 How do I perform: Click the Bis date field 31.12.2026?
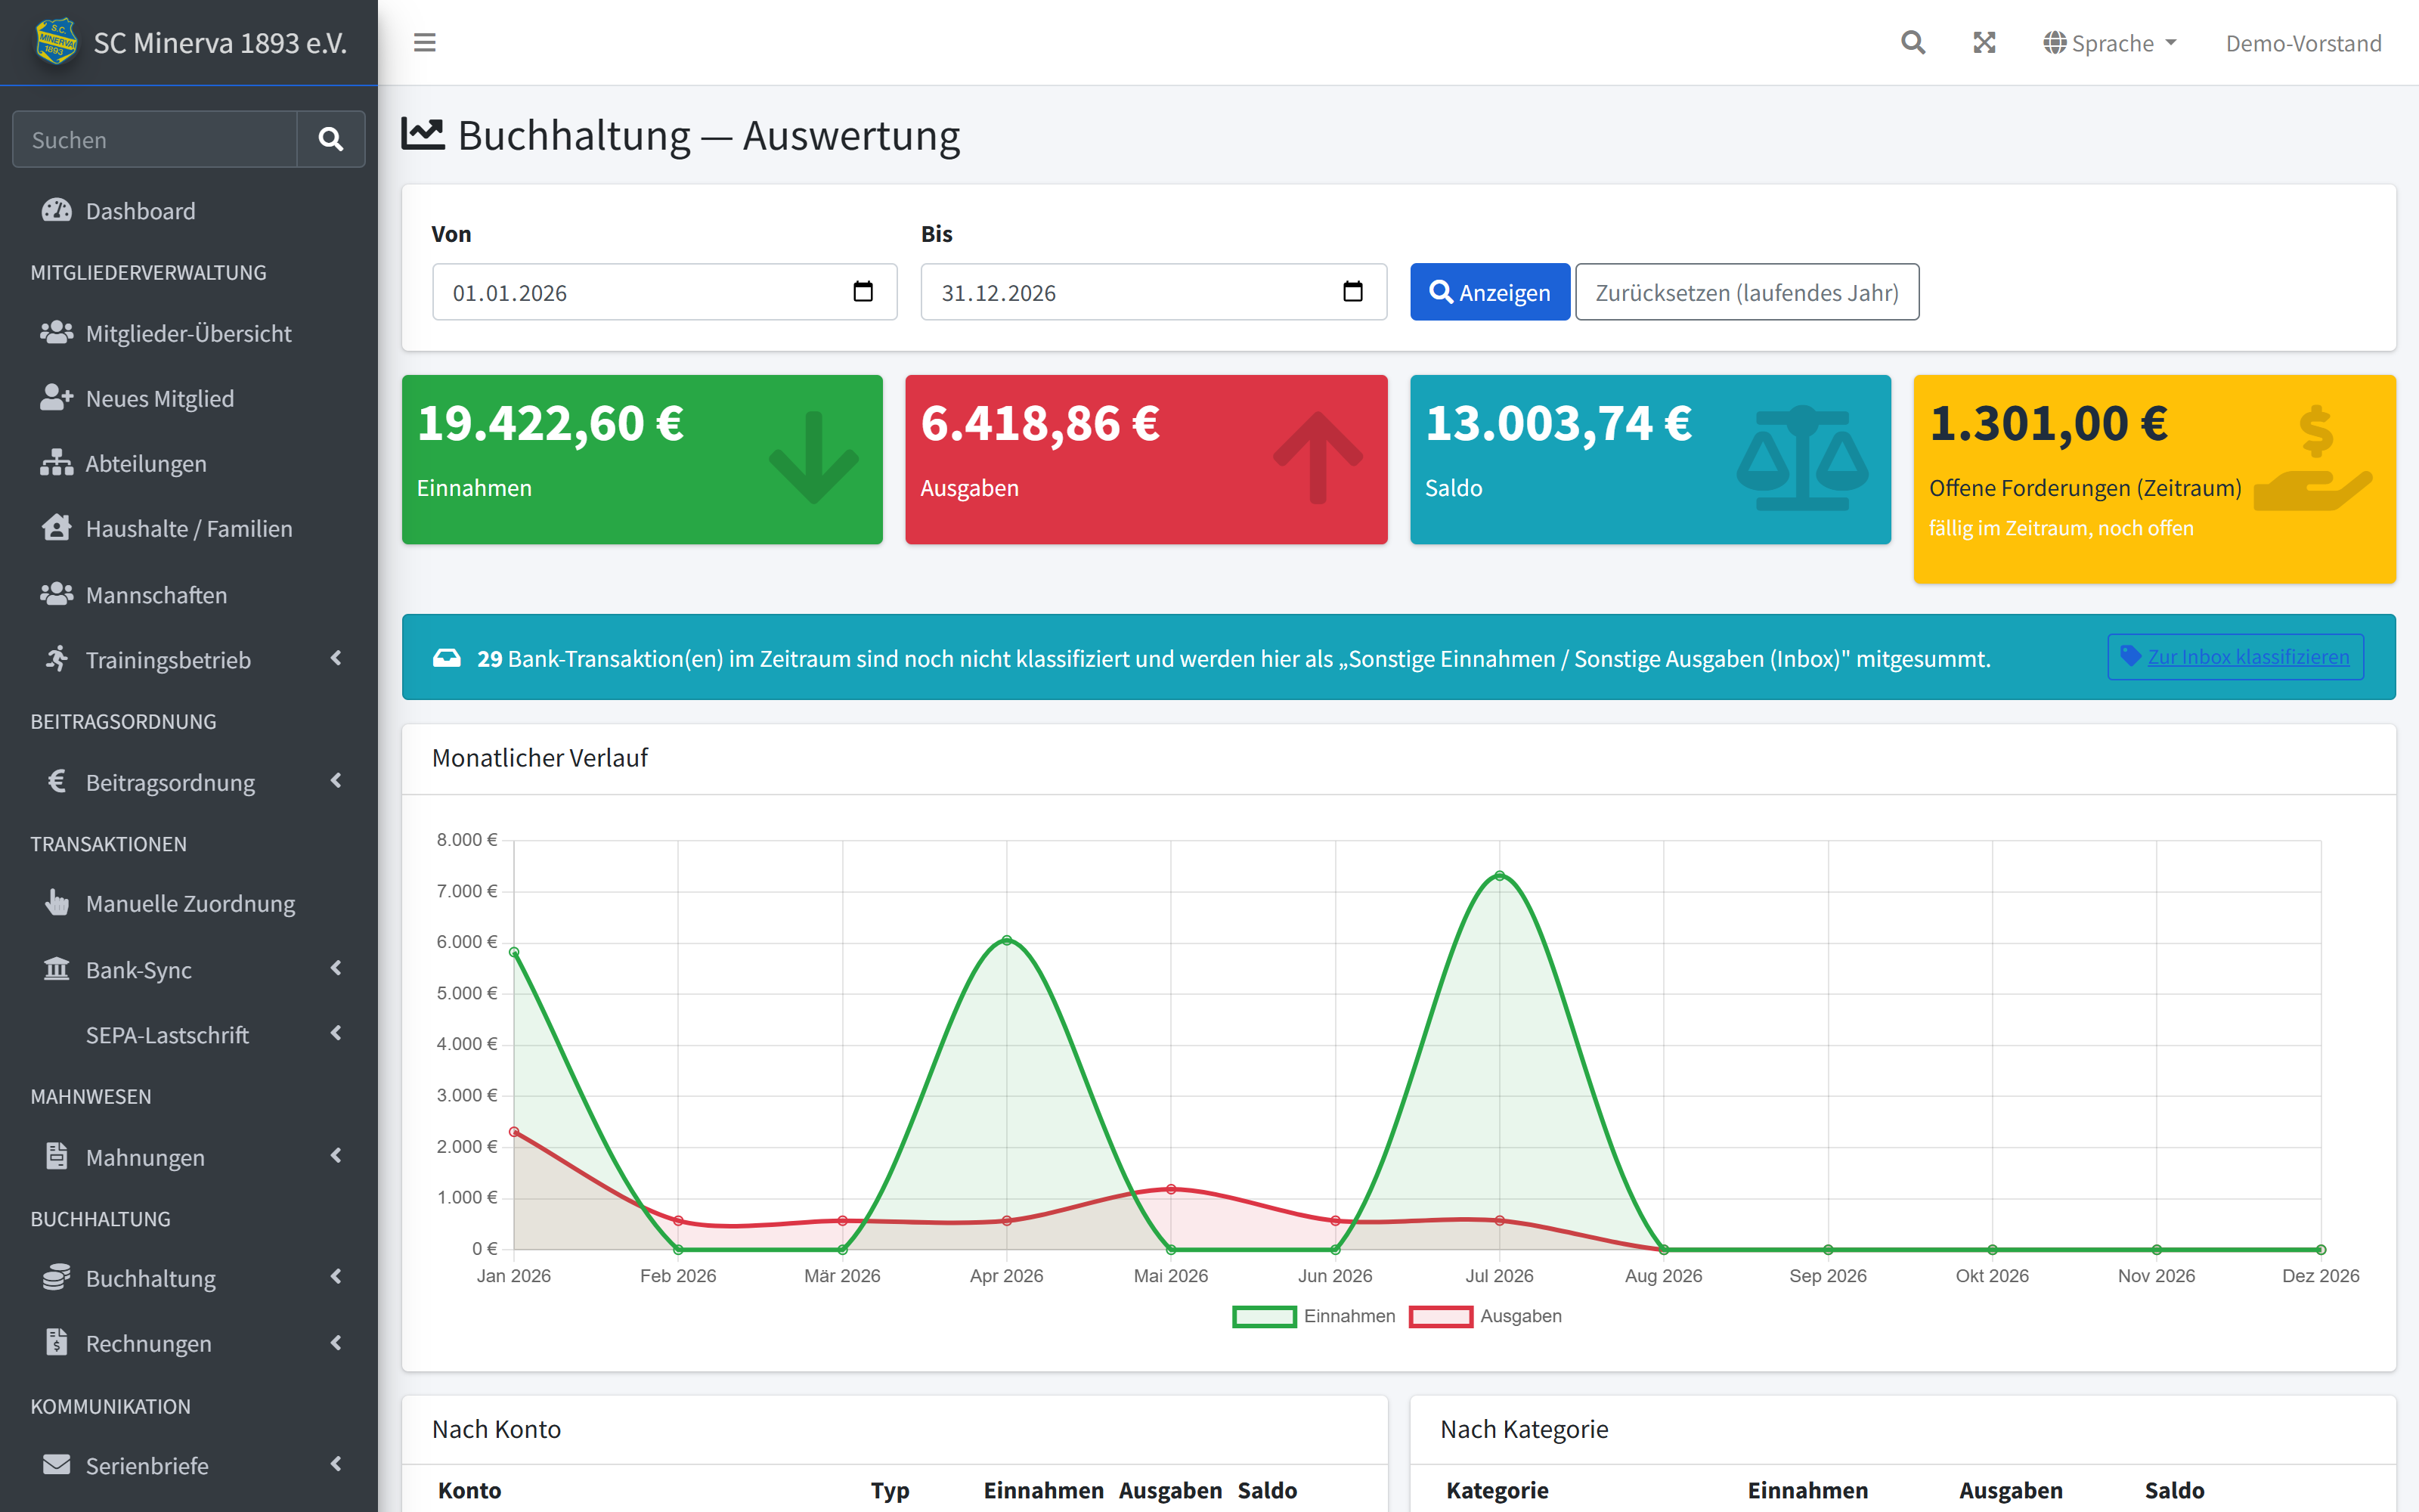click(1154, 292)
